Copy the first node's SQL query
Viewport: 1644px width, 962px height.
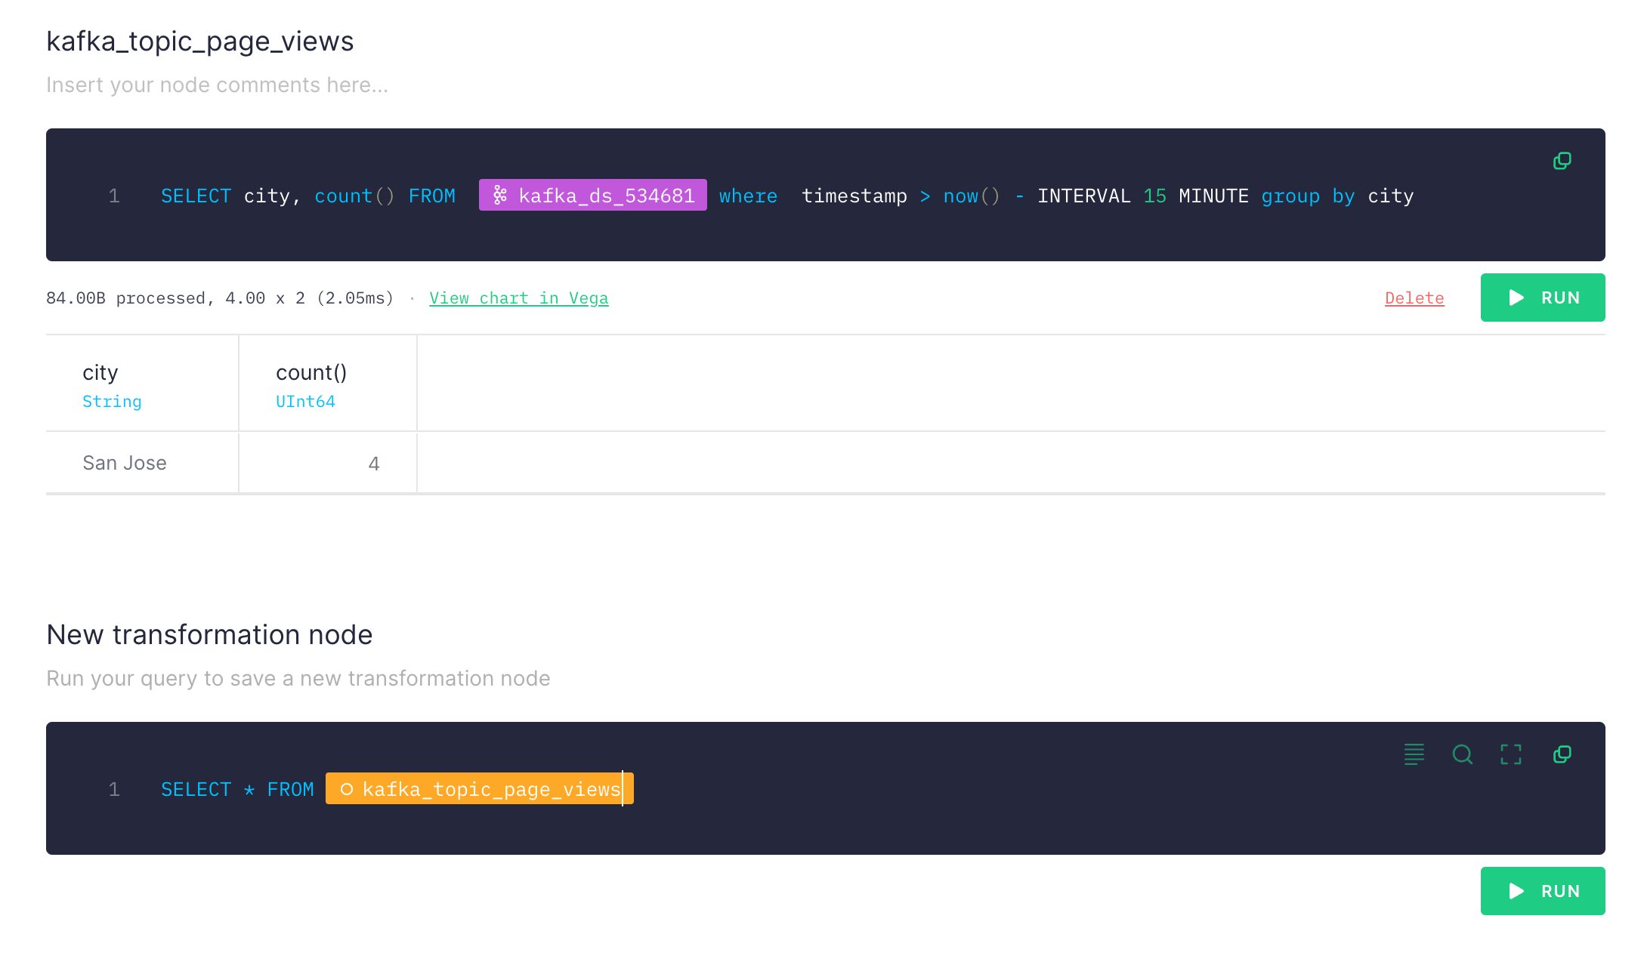click(1562, 161)
